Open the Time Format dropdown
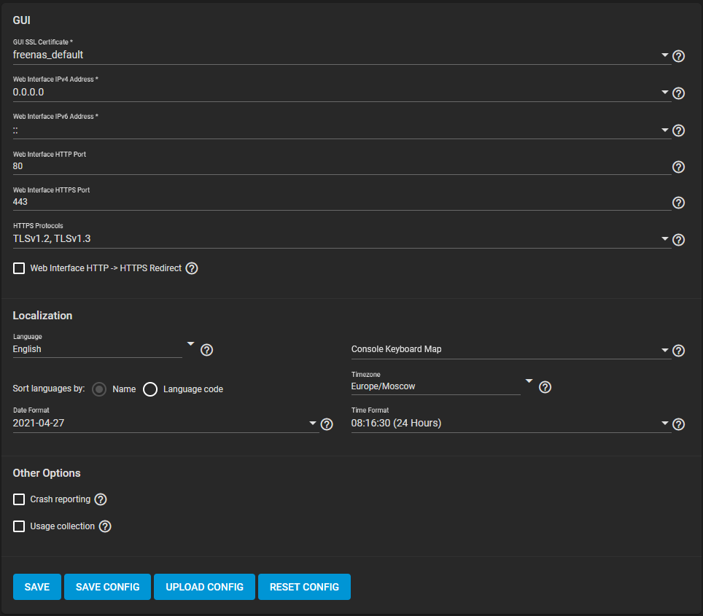Screen dimensions: 703x616 (x=665, y=424)
